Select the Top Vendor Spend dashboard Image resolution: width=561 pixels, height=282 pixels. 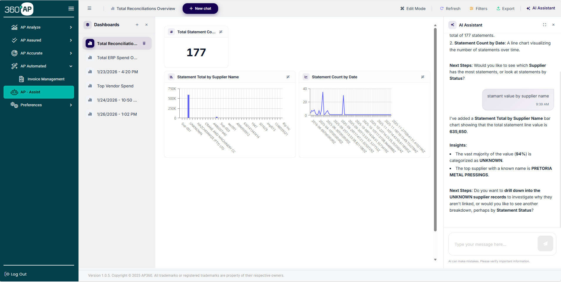click(115, 86)
